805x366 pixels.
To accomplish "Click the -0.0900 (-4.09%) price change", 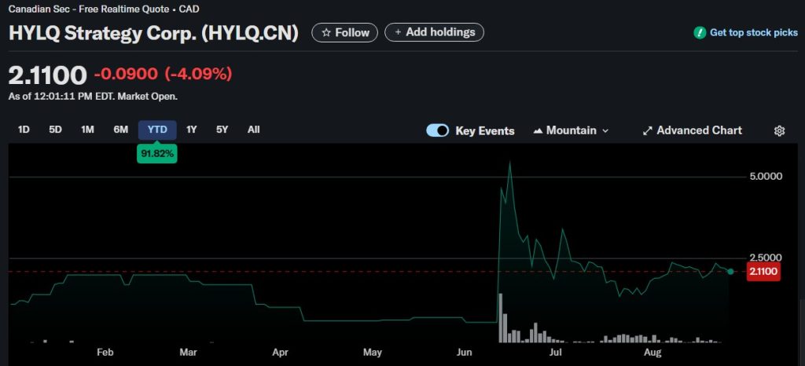I will [164, 75].
